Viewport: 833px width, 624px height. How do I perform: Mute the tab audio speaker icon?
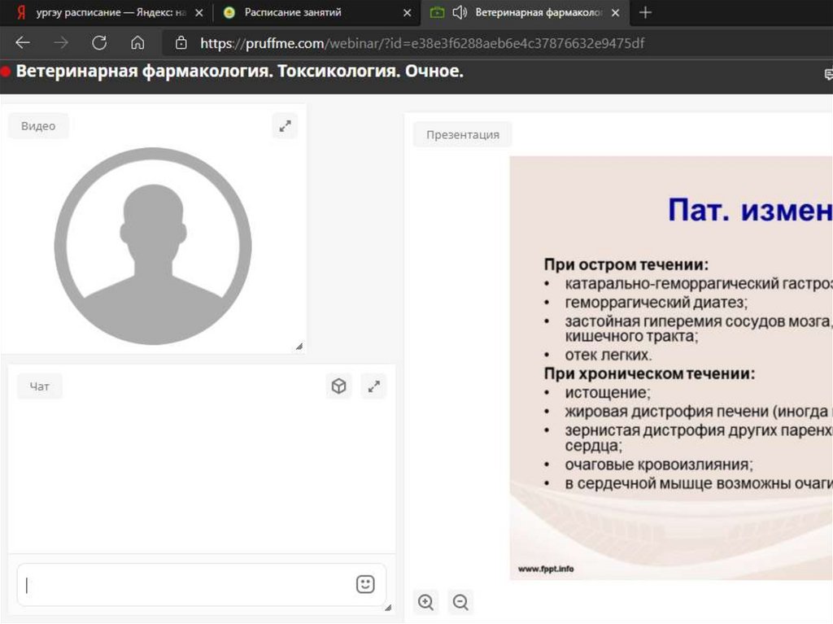coord(460,13)
